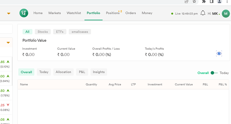Click green up arrow next to 0.10%
The height and width of the screenshot is (124, 231).
point(8,62)
